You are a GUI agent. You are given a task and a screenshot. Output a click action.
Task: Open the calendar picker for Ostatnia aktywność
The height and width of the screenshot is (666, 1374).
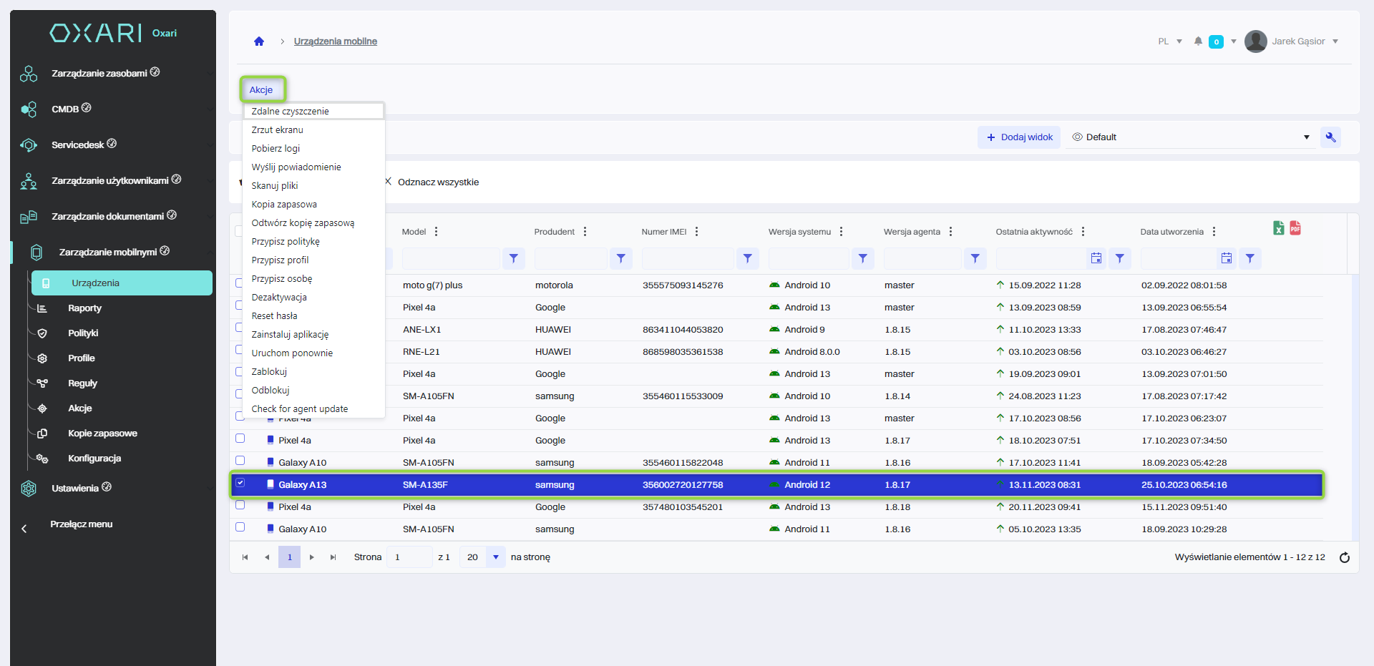tap(1096, 258)
